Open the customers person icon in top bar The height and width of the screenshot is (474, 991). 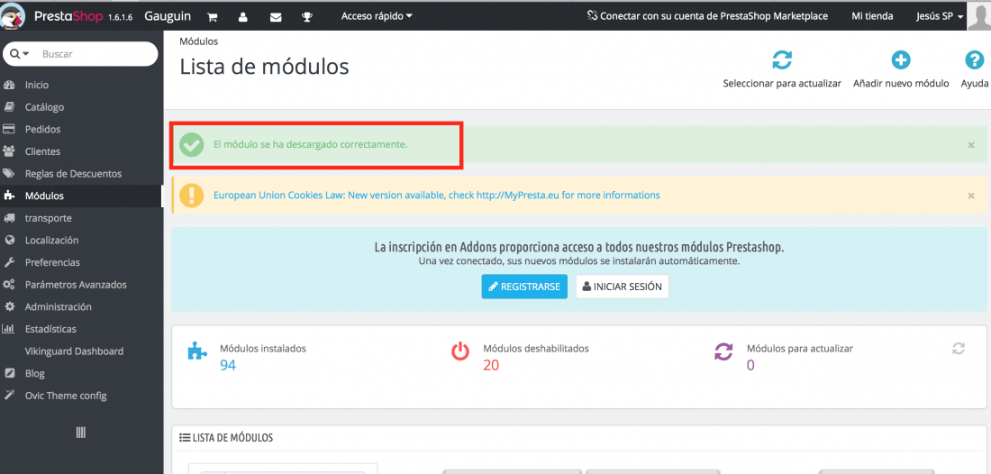242,17
